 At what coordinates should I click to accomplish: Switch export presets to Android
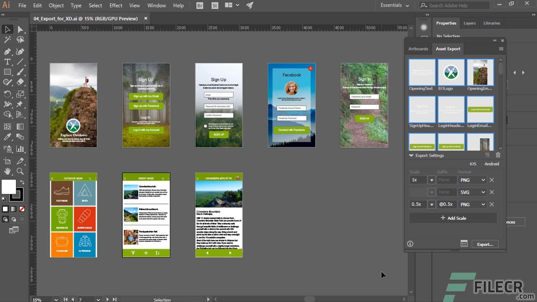point(492,164)
